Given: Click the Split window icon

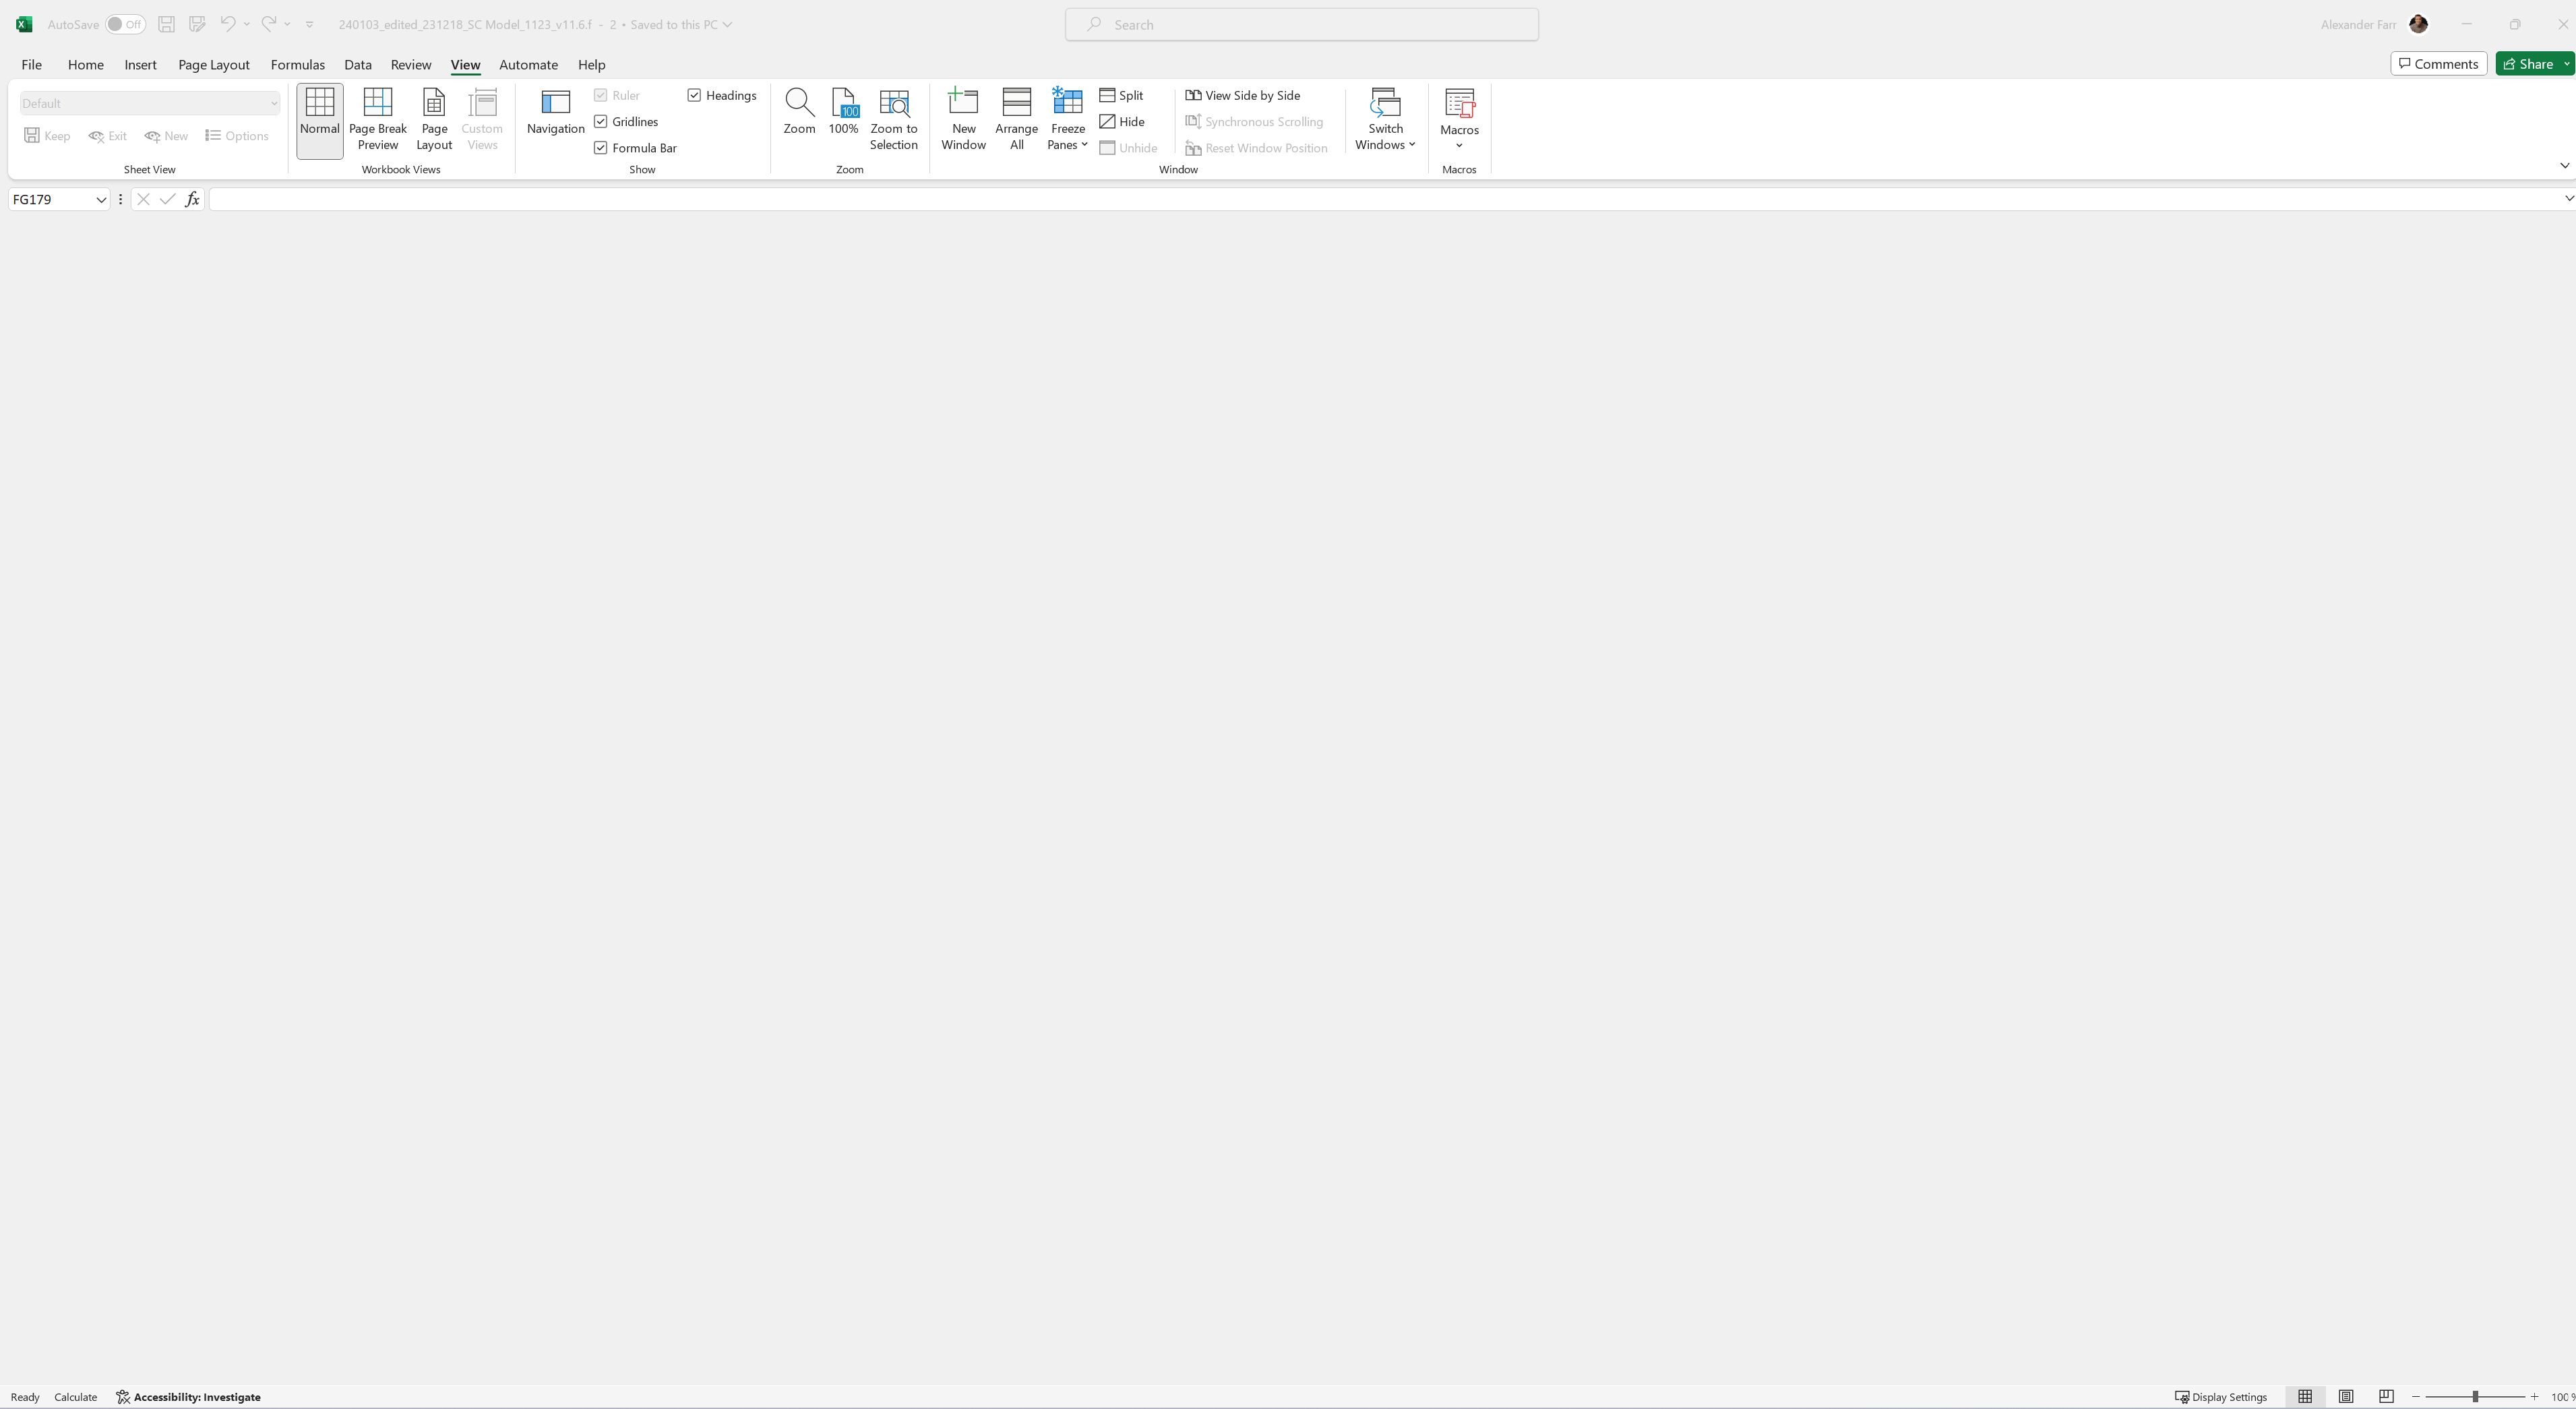Looking at the screenshot, I should point(1107,95).
